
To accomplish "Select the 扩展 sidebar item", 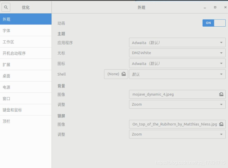I will 26,64.
